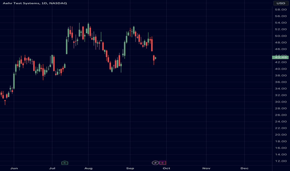Click the 16.00 price axis label

click(x=281, y=148)
